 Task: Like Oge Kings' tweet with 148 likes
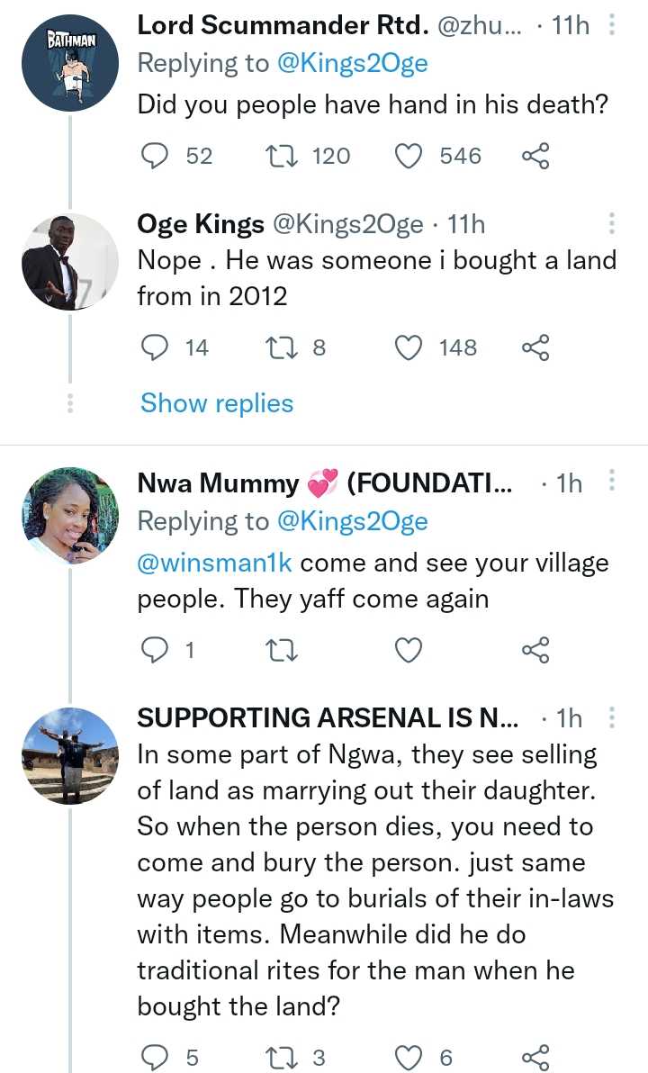pyautogui.click(x=409, y=347)
